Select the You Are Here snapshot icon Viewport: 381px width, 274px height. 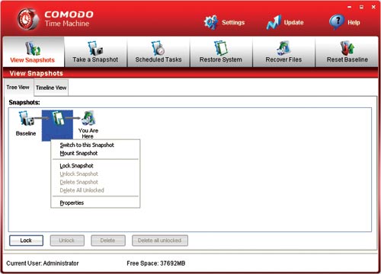pos(88,118)
